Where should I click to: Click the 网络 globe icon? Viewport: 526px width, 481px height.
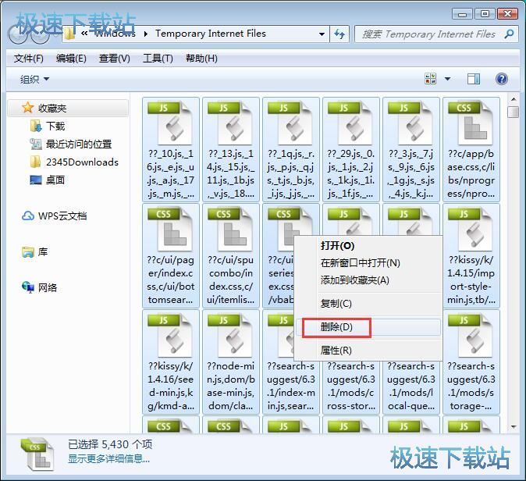click(28, 287)
